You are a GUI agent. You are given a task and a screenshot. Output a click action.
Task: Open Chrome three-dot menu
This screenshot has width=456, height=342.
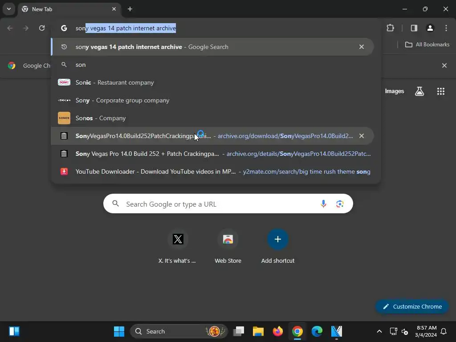(446, 28)
